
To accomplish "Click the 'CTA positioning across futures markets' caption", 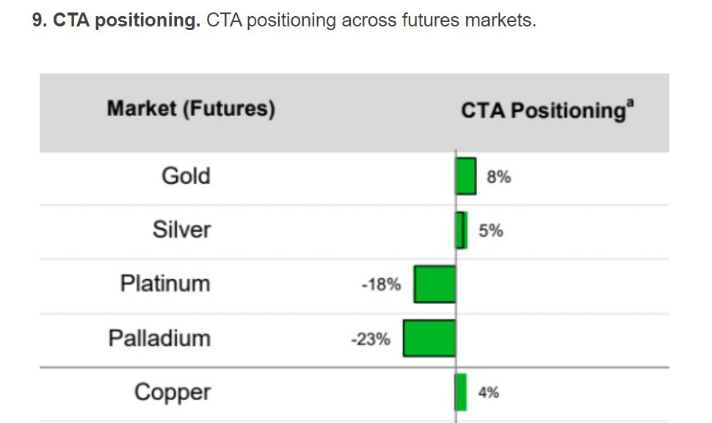I will (x=371, y=20).
